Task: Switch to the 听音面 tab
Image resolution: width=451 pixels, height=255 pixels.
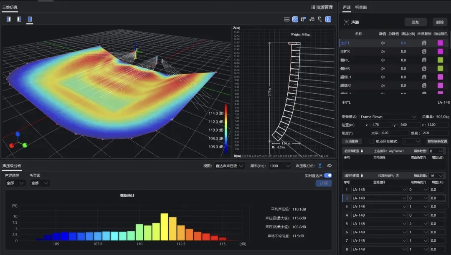Action: coord(361,7)
